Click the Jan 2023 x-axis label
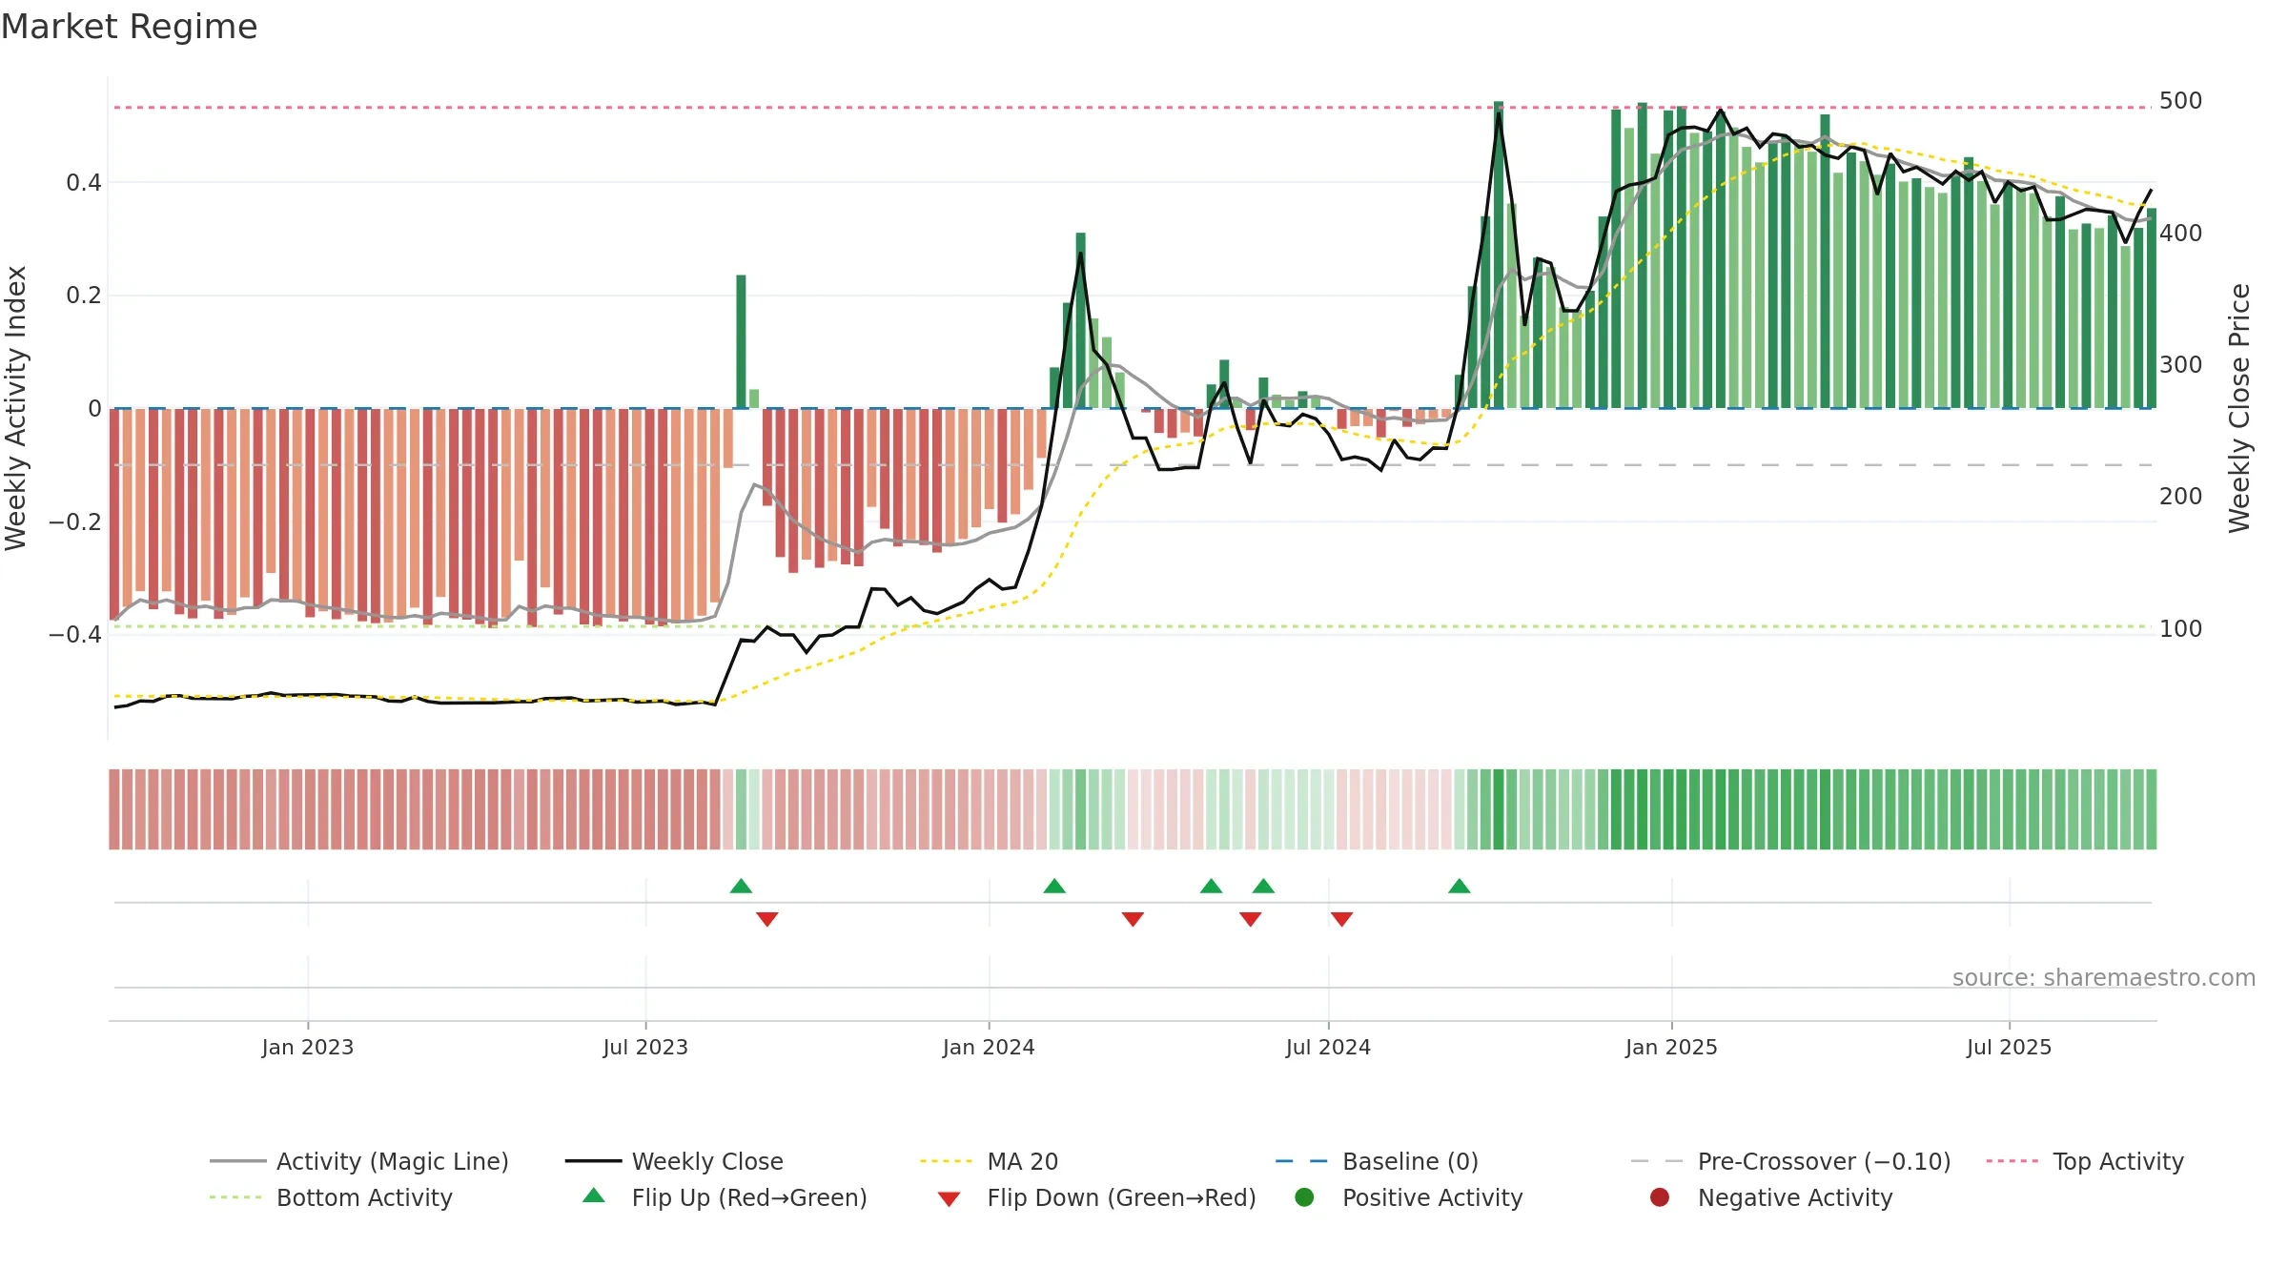The image size is (2288, 1287). click(x=308, y=1048)
